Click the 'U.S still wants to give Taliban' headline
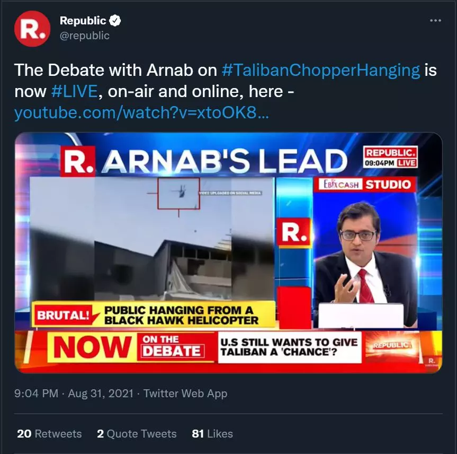Viewport: 457px width, 454px height. pyautogui.click(x=290, y=347)
